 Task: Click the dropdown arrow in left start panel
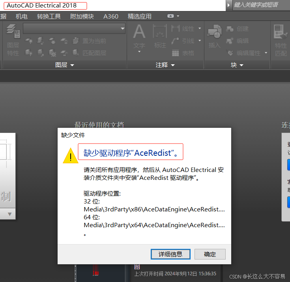tap(10, 214)
